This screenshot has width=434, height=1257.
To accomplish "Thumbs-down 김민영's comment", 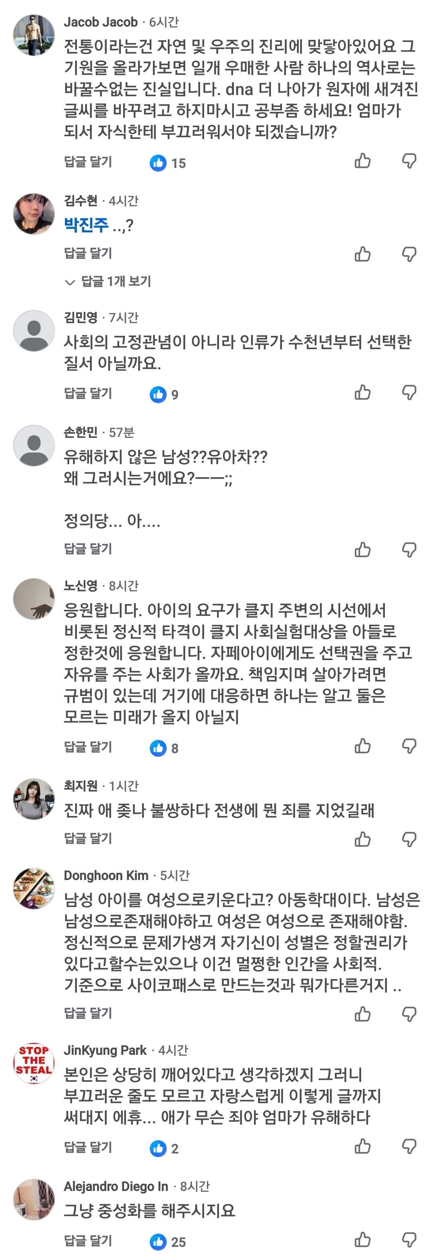I will (x=409, y=392).
